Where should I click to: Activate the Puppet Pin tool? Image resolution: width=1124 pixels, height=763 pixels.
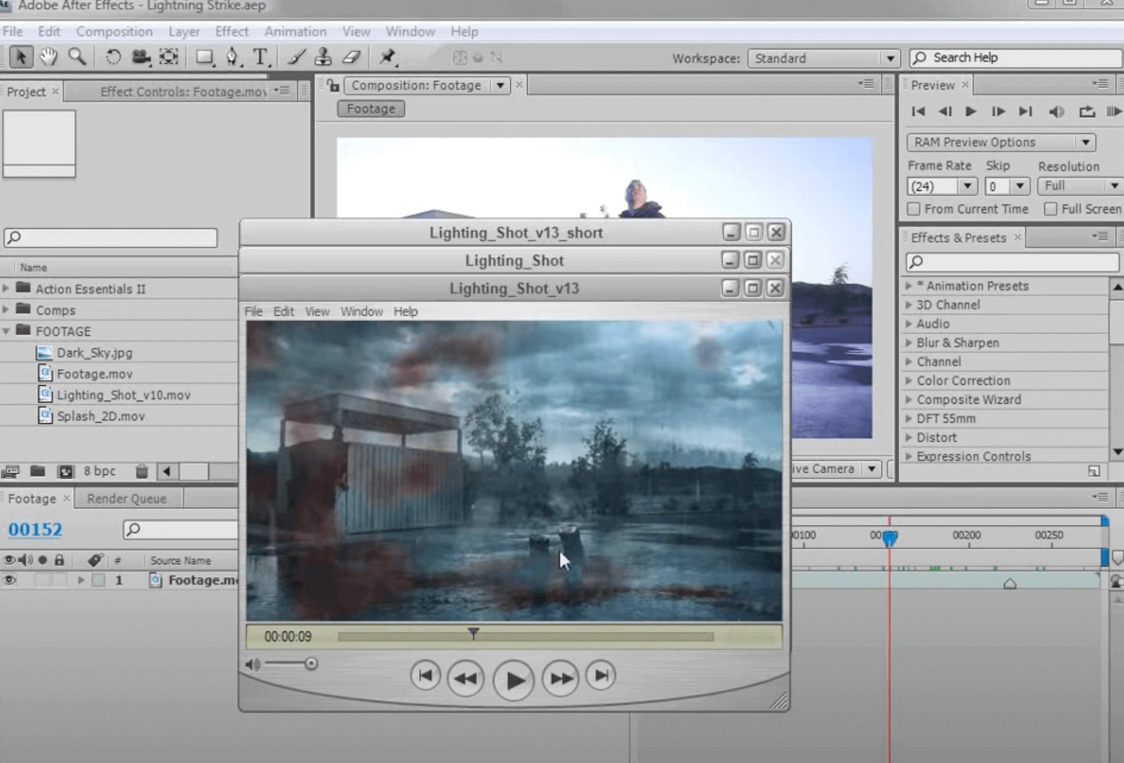click(388, 57)
